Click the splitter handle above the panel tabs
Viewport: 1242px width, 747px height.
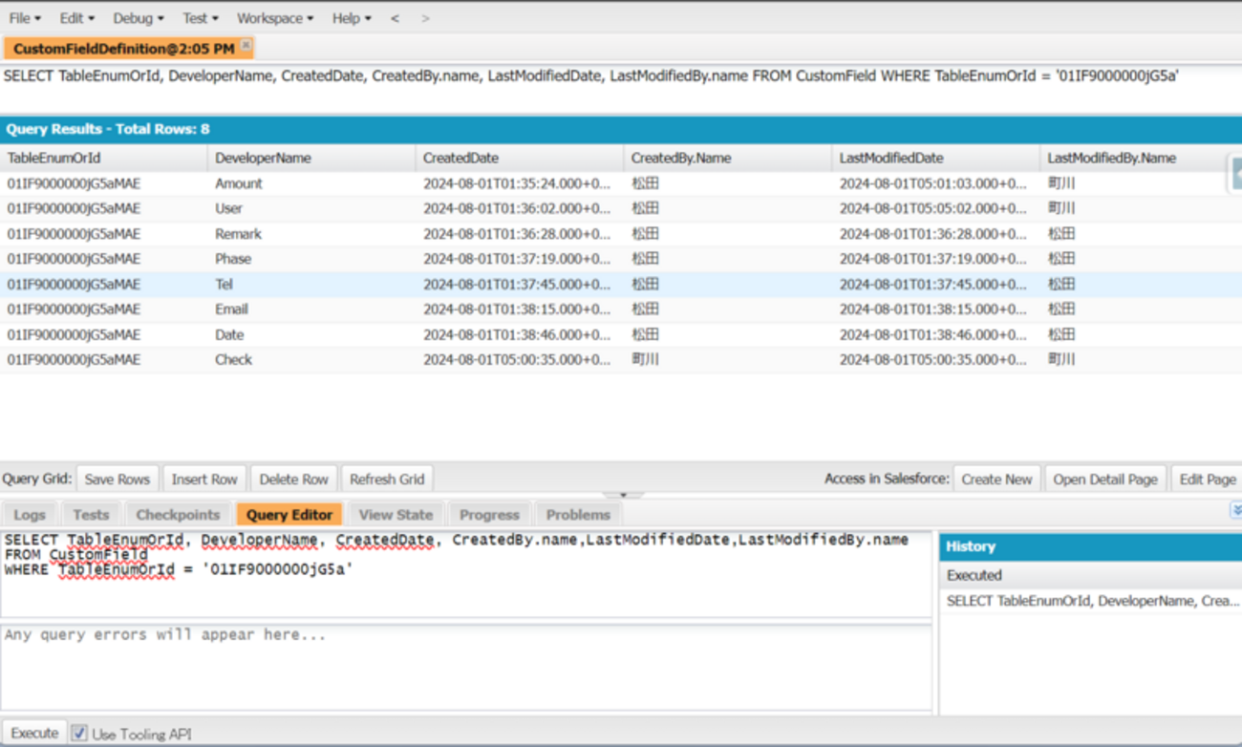(623, 495)
